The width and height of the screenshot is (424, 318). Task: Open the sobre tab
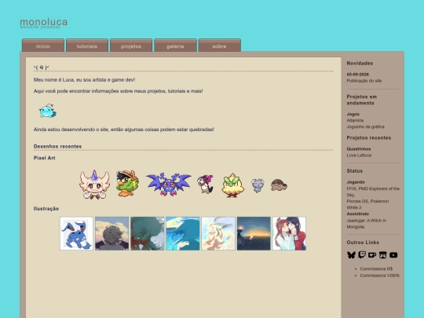pyautogui.click(x=220, y=46)
